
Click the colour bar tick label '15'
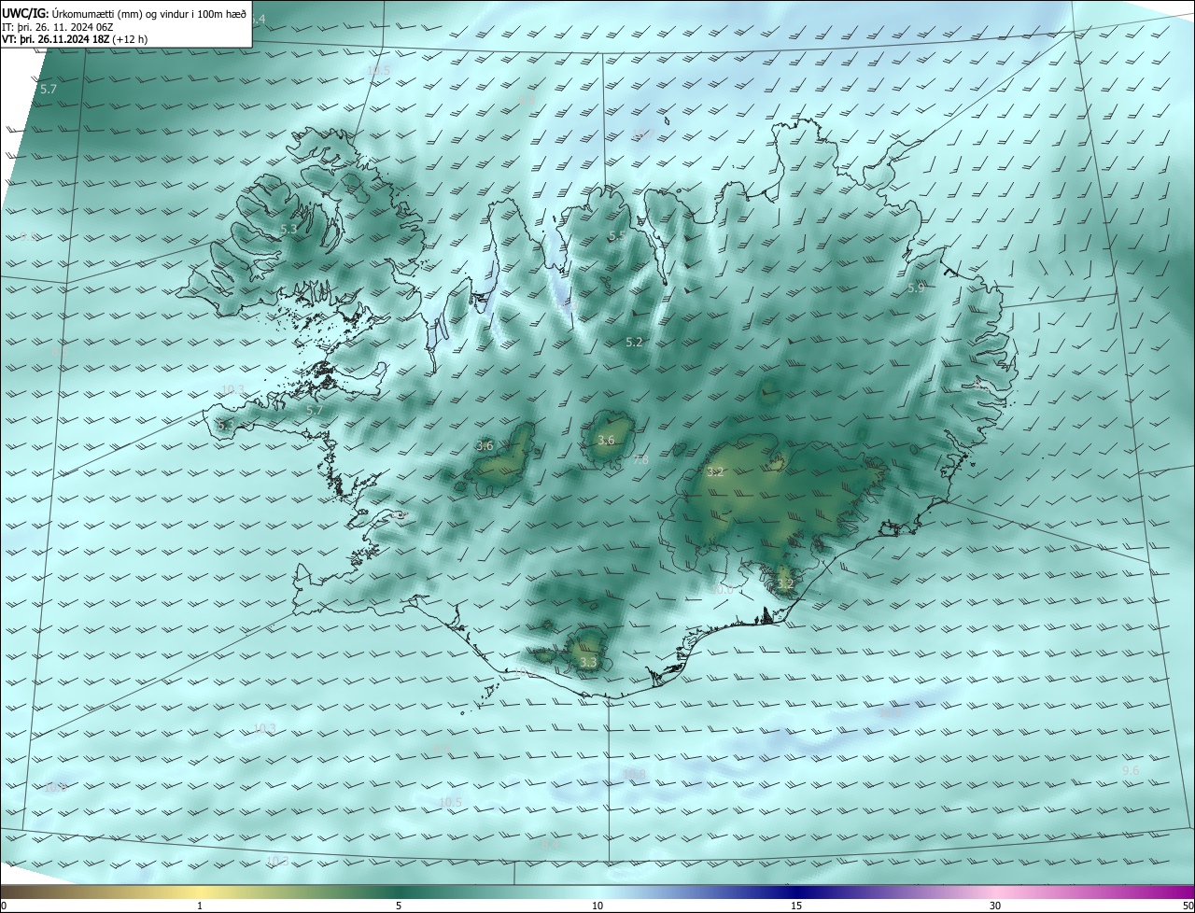[x=796, y=906]
